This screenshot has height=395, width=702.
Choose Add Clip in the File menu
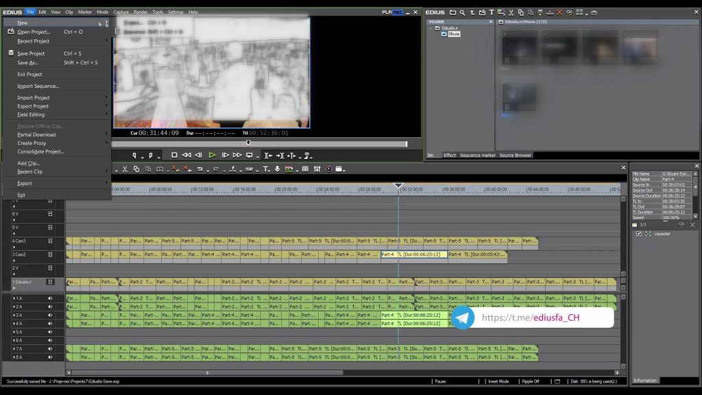[x=57, y=163]
